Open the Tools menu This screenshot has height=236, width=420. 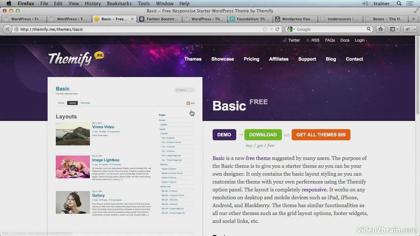pyautogui.click(x=144, y=4)
